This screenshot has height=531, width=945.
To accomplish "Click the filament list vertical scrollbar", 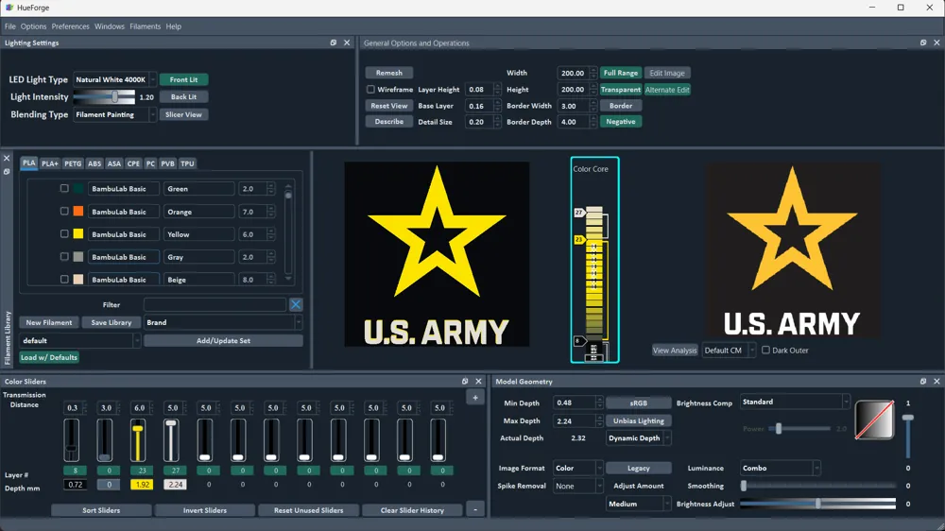I will click(288, 232).
